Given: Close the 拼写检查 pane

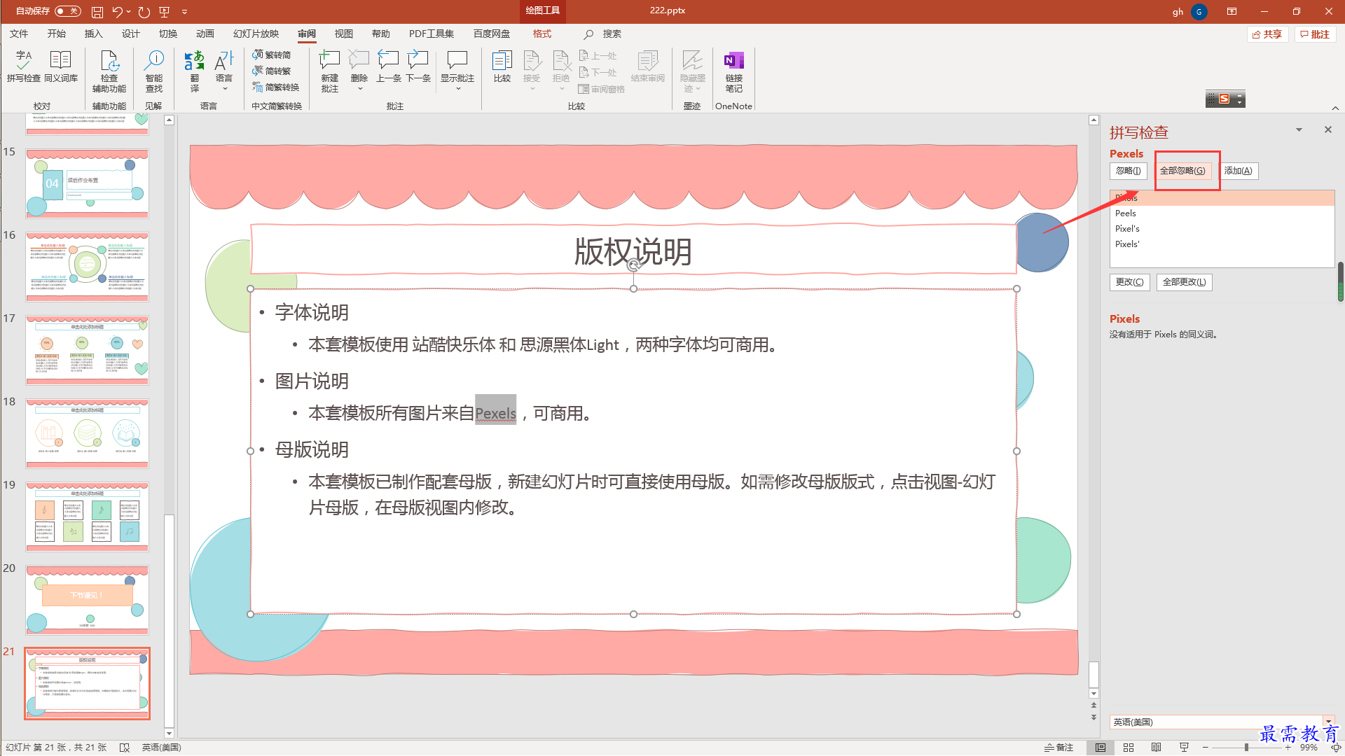Looking at the screenshot, I should click(x=1327, y=130).
